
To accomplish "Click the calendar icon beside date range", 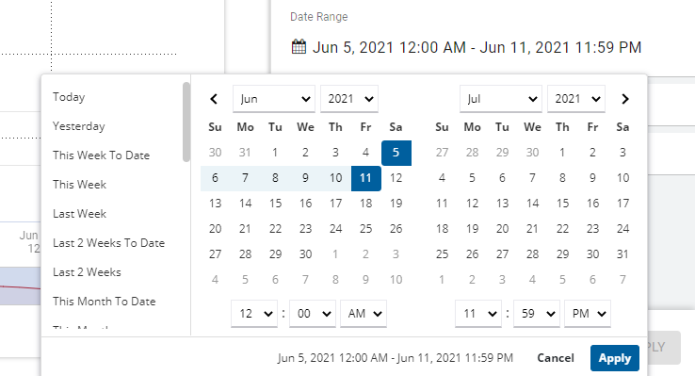I will (299, 46).
